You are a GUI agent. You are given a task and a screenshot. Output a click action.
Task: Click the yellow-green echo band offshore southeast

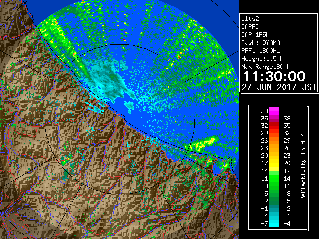click(202, 144)
